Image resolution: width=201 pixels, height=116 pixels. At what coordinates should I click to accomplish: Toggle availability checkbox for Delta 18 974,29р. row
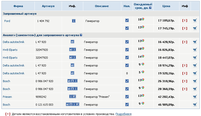coord(127,65)
